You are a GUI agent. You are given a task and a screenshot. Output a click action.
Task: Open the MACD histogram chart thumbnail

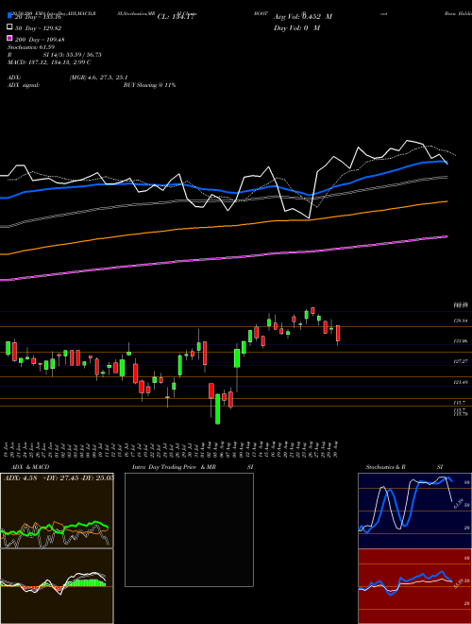[x=57, y=586]
